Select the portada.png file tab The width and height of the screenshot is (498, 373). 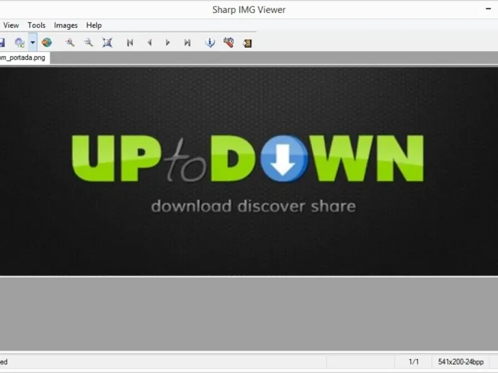(24, 58)
